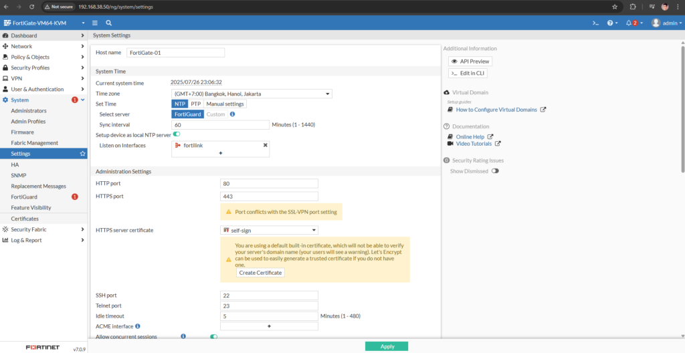Click the Sync interval field

click(221, 125)
